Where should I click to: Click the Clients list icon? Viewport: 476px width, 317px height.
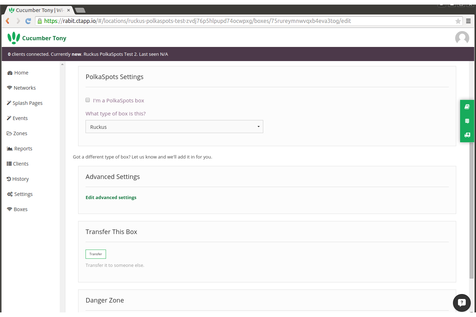9,164
